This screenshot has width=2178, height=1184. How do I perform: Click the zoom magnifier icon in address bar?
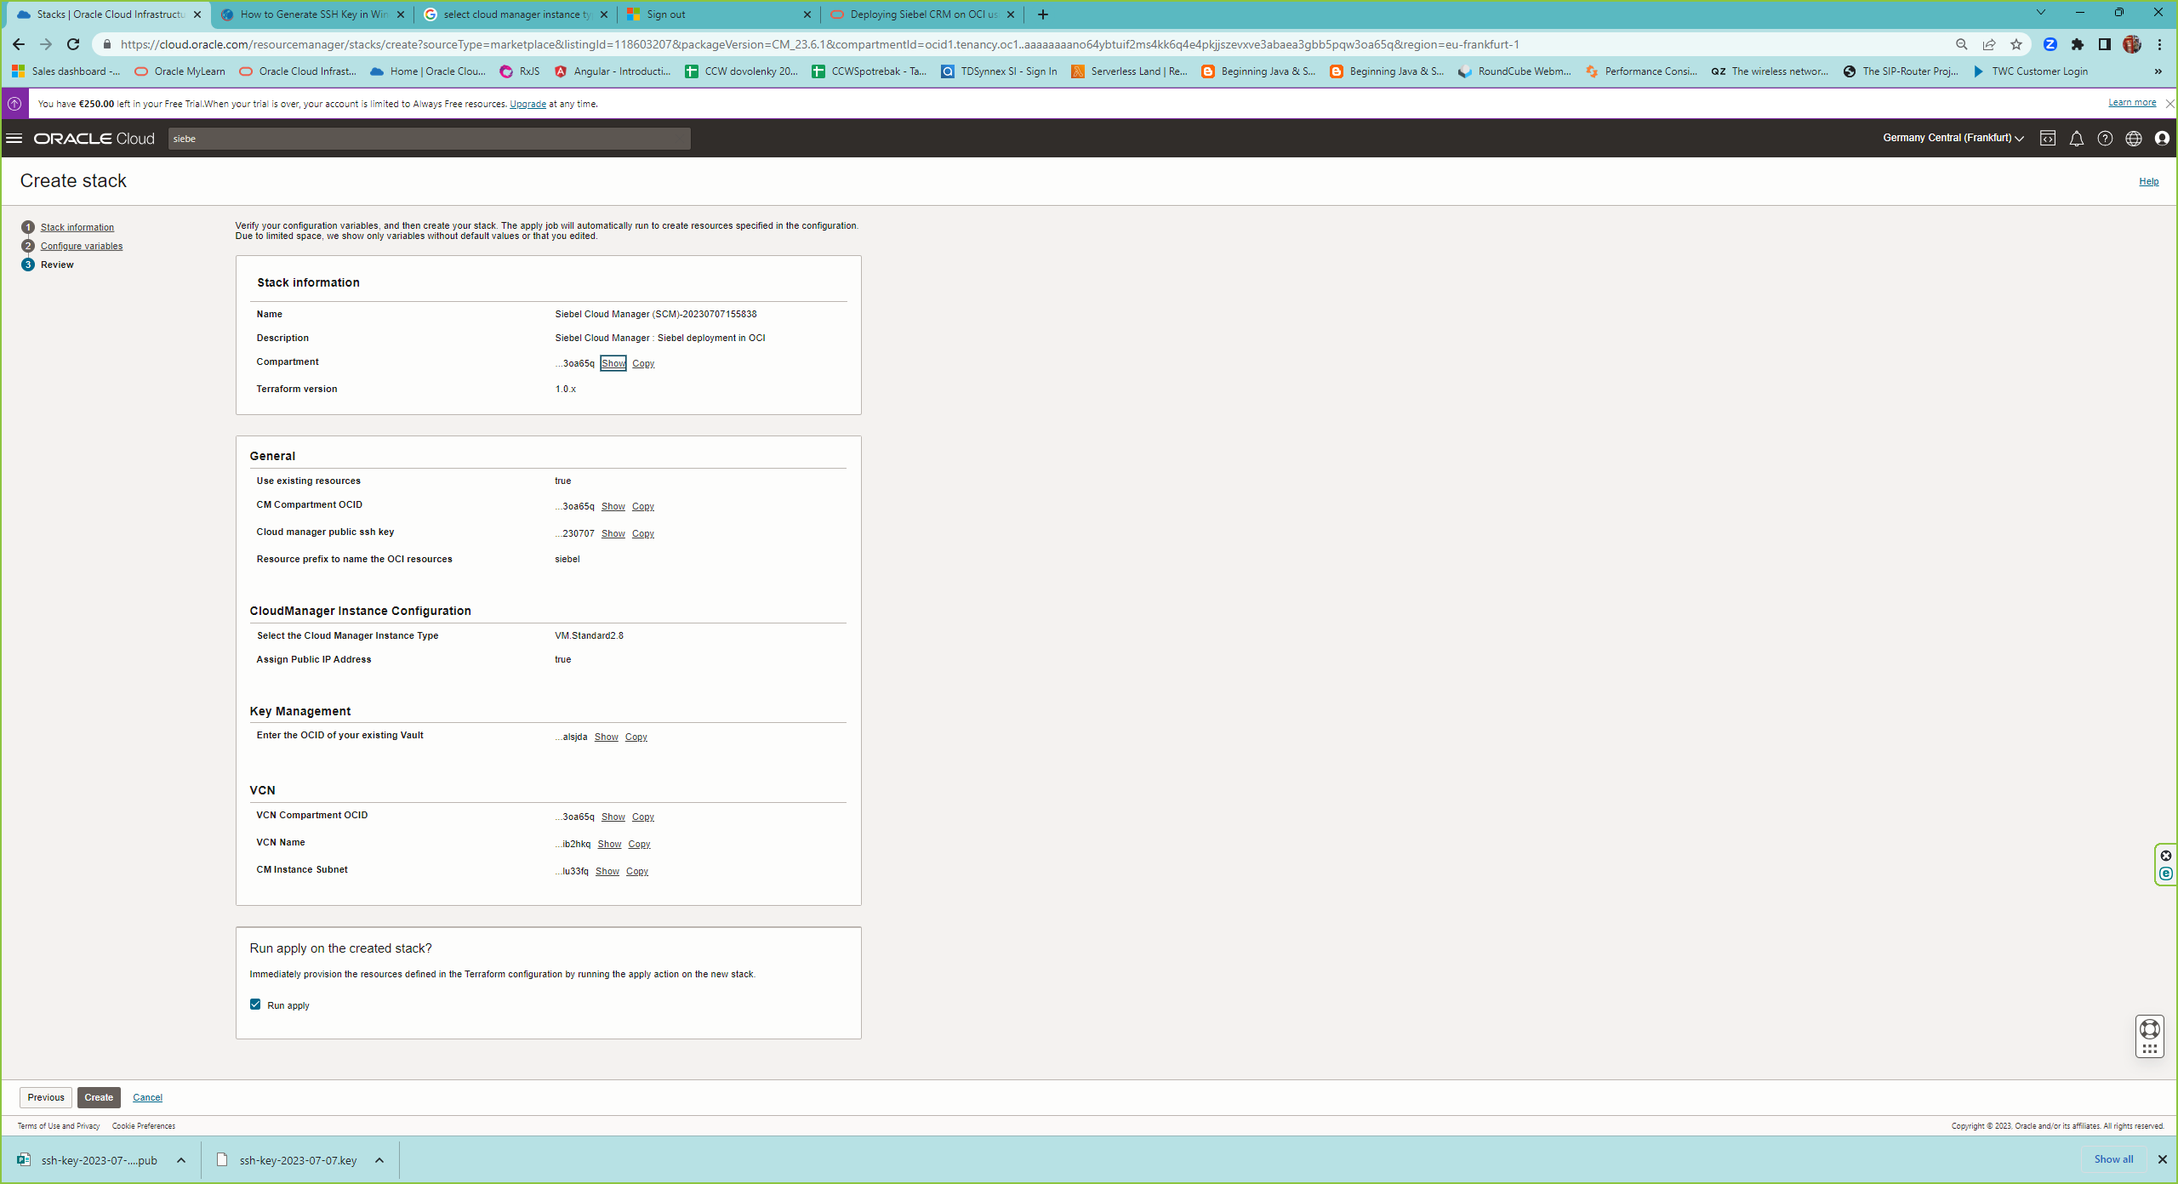1962,44
